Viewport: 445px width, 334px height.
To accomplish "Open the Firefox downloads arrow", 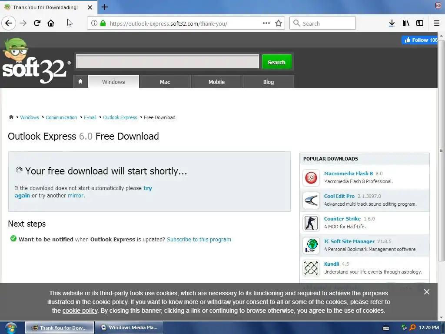I will 392,23.
